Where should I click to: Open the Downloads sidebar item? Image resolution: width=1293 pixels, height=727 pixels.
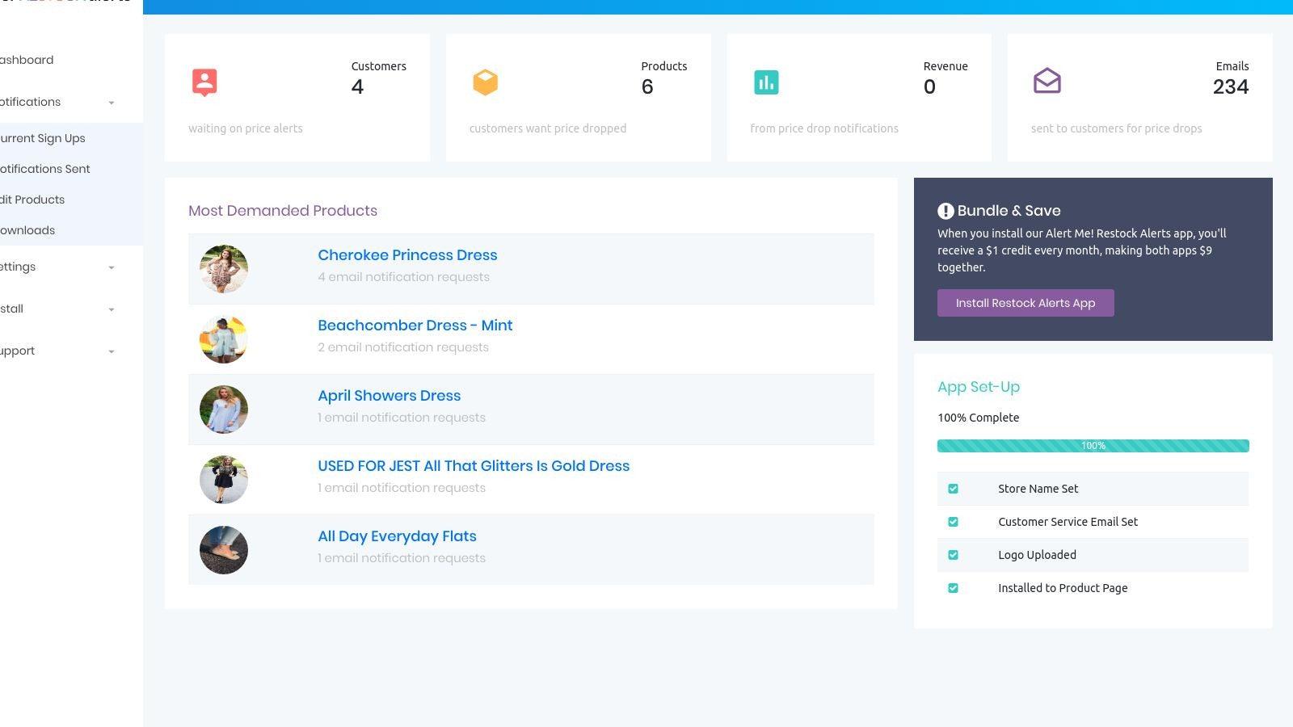[27, 230]
